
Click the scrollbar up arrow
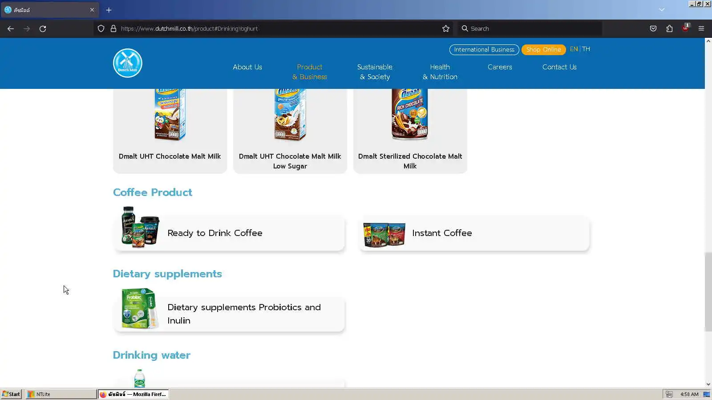point(708,41)
